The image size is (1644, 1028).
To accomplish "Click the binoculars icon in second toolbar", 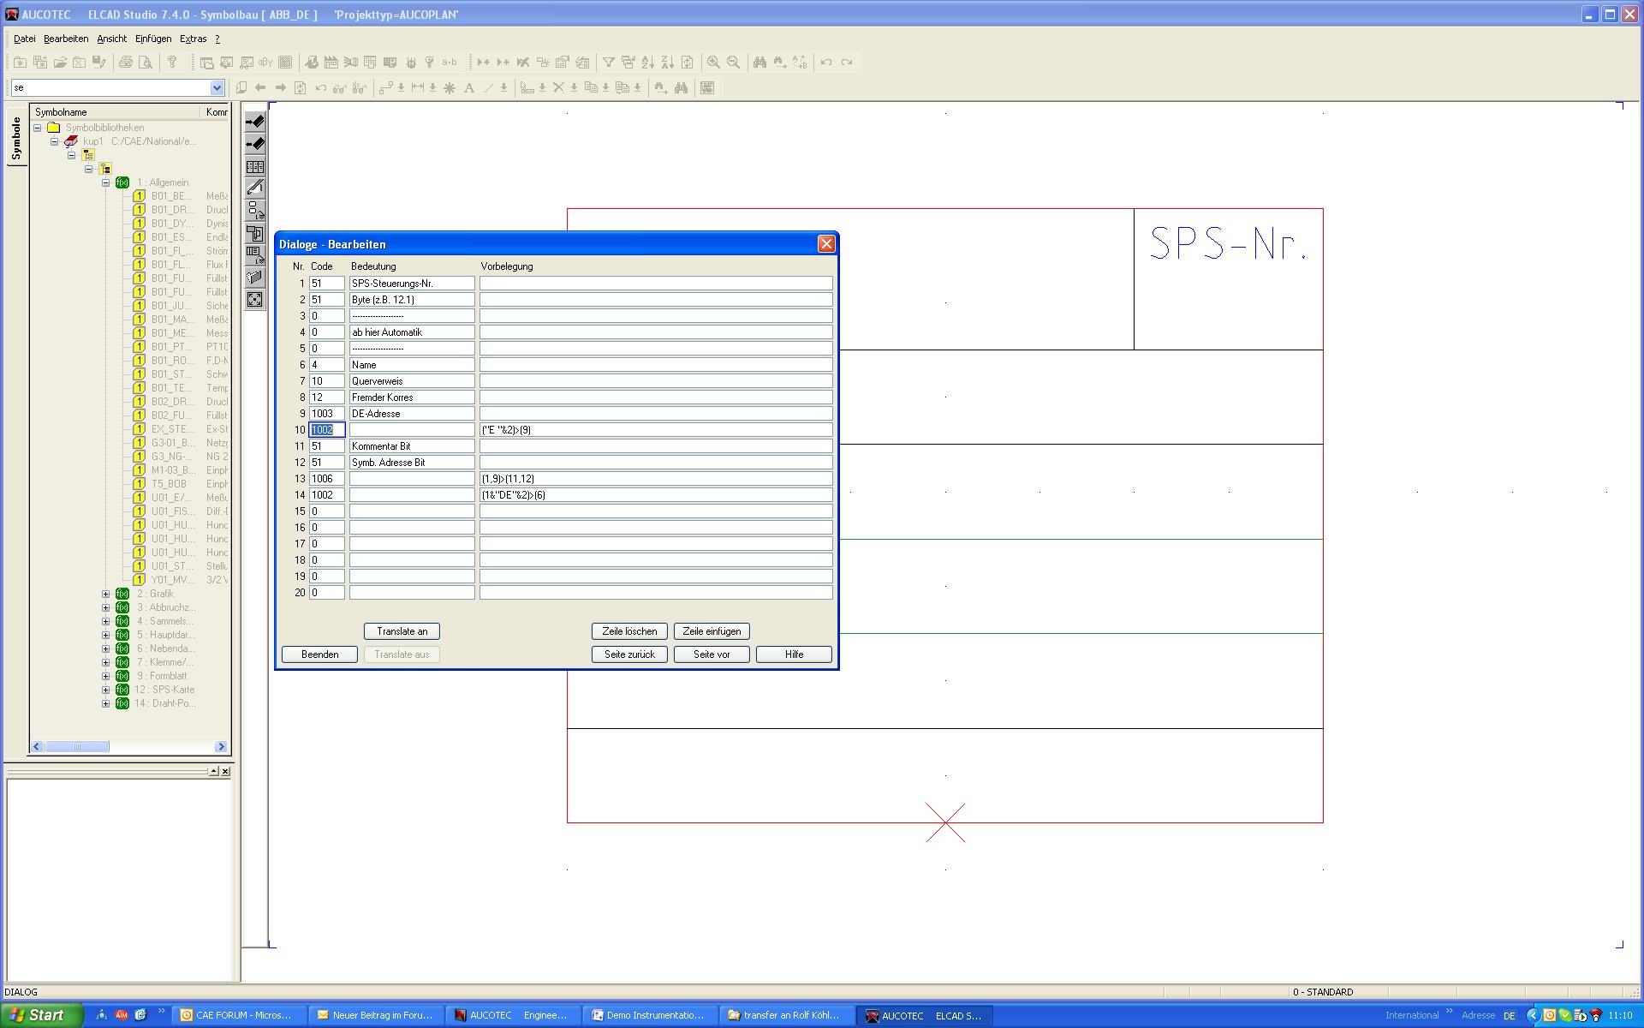I will coord(681,87).
